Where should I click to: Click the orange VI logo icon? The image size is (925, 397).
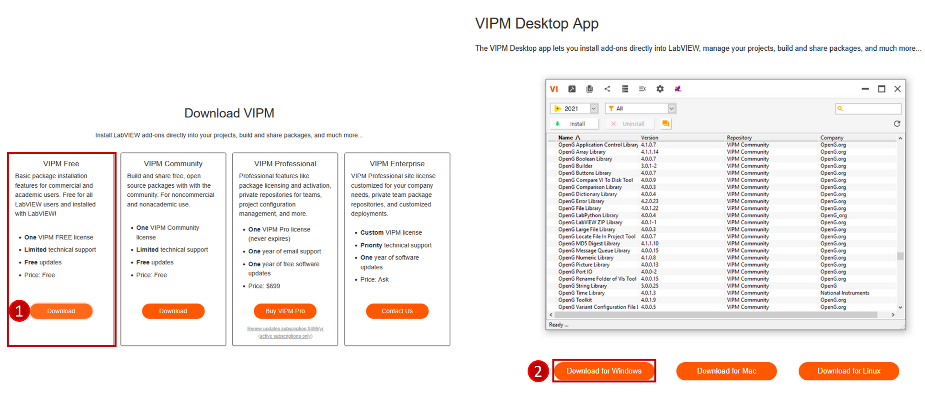coord(554,89)
